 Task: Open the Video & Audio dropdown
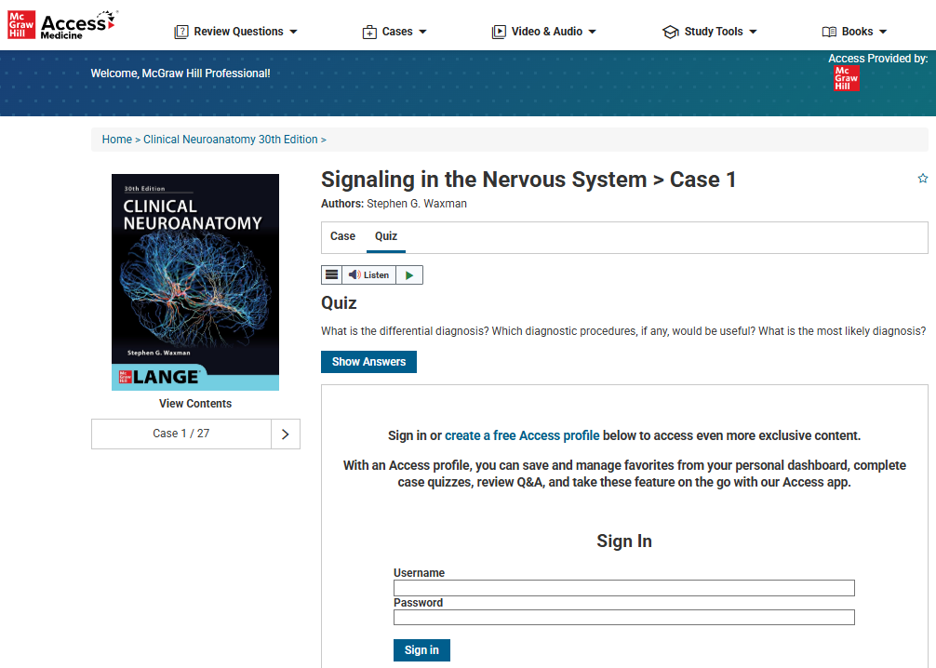click(544, 32)
